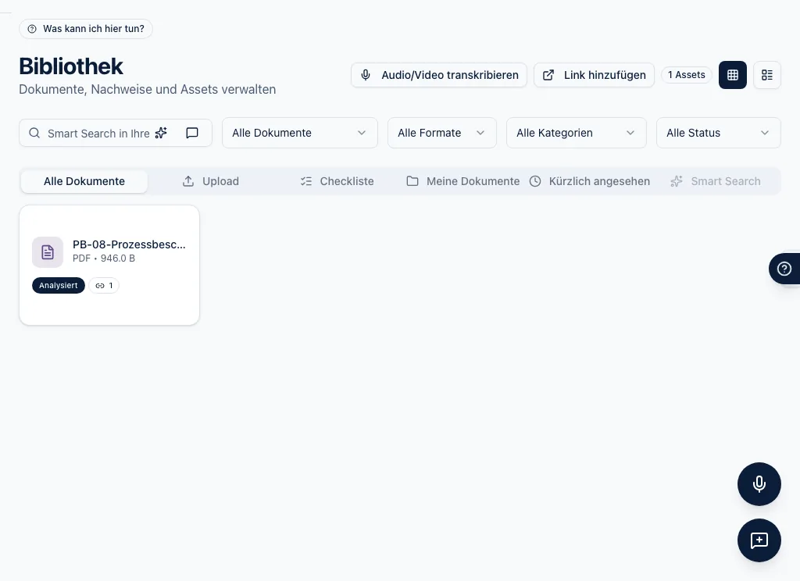The image size is (800, 581).
Task: Show the Kürzlich angesehen tab
Action: [590, 182]
